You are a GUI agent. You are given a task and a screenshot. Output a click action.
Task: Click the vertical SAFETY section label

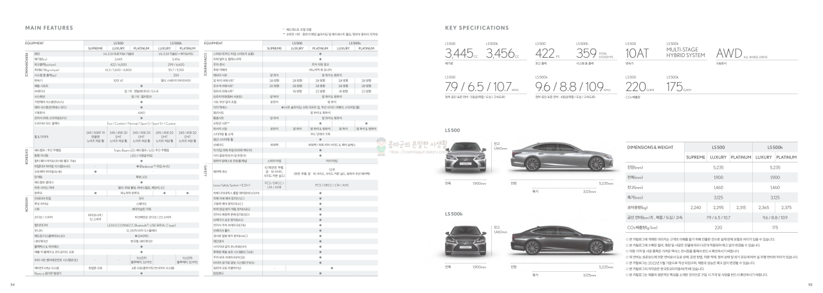pos(204,171)
